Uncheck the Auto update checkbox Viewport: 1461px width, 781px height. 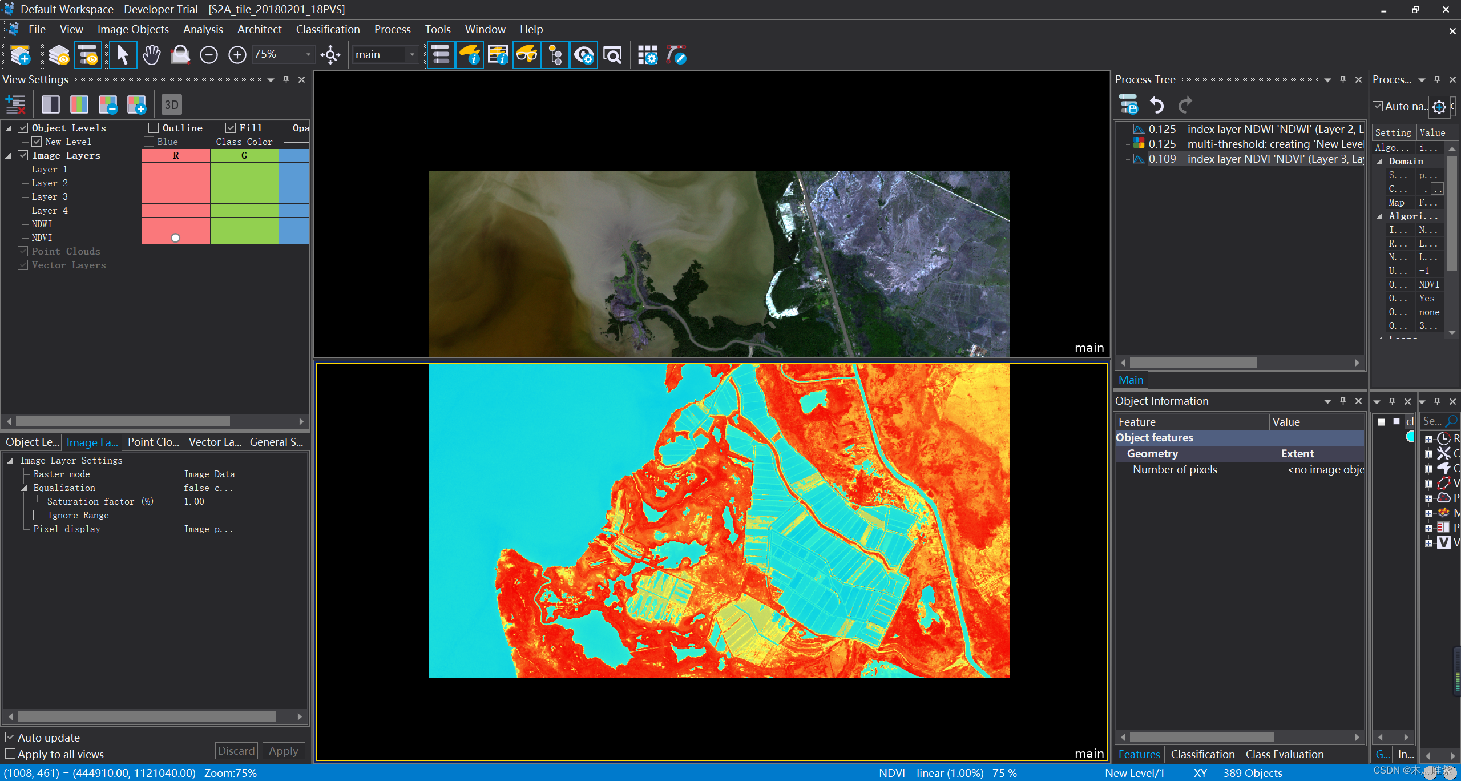[x=10, y=737]
